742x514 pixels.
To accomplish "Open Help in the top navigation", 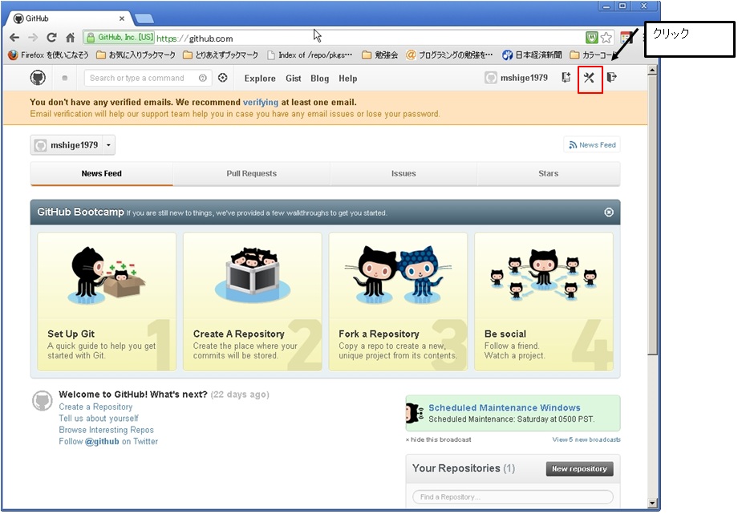I will tap(348, 79).
